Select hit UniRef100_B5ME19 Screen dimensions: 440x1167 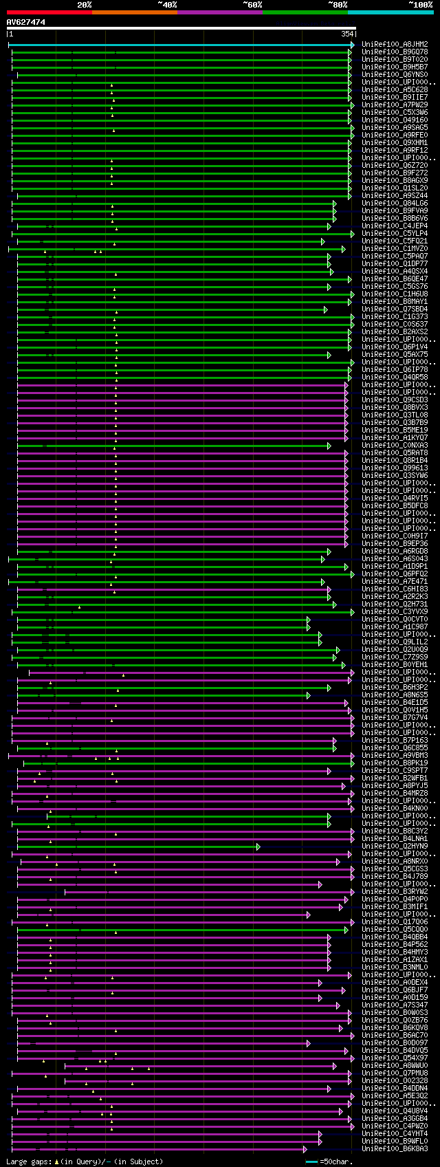395,430
